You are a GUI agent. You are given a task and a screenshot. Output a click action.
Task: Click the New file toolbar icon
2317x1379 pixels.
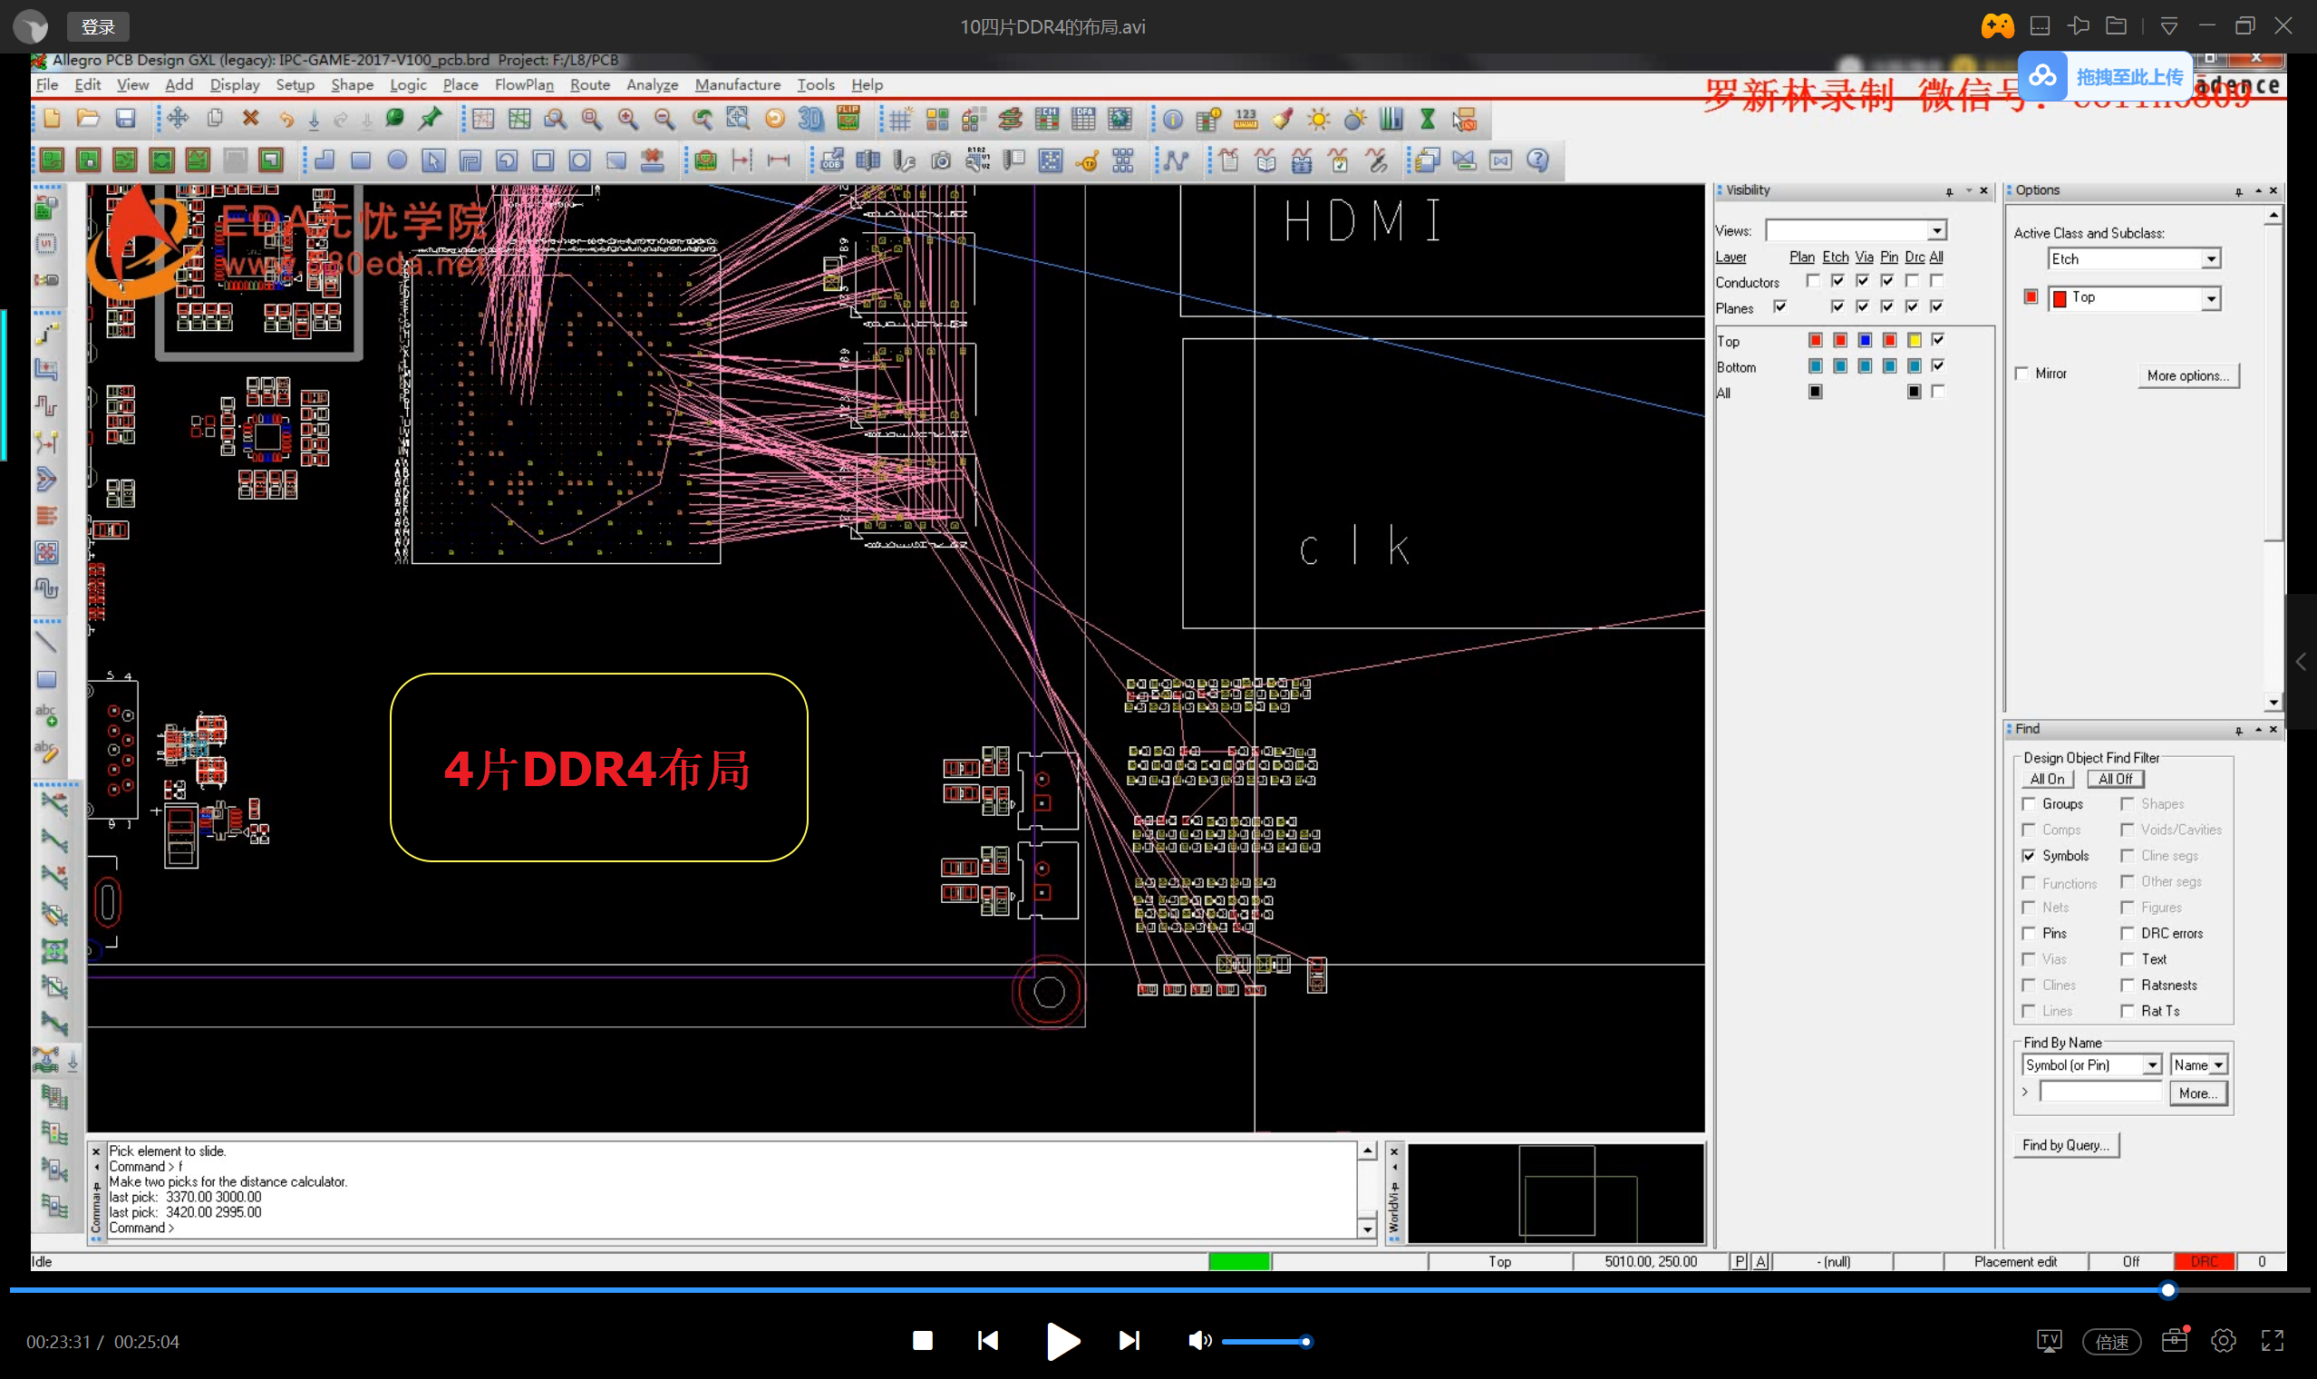tap(51, 119)
